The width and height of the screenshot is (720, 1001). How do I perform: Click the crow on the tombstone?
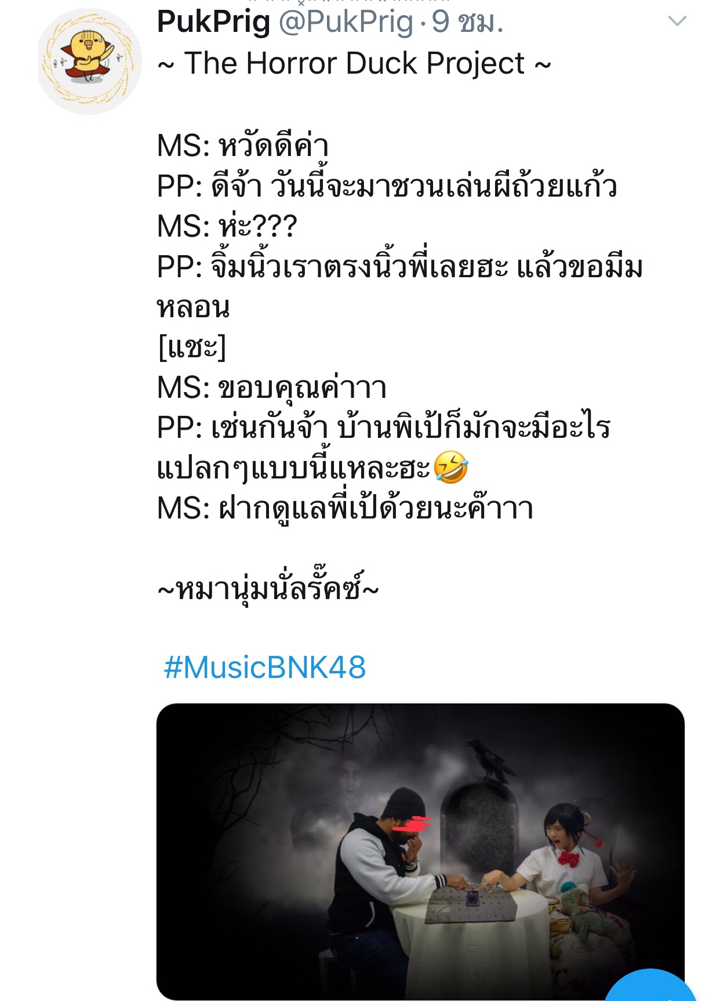(x=491, y=760)
